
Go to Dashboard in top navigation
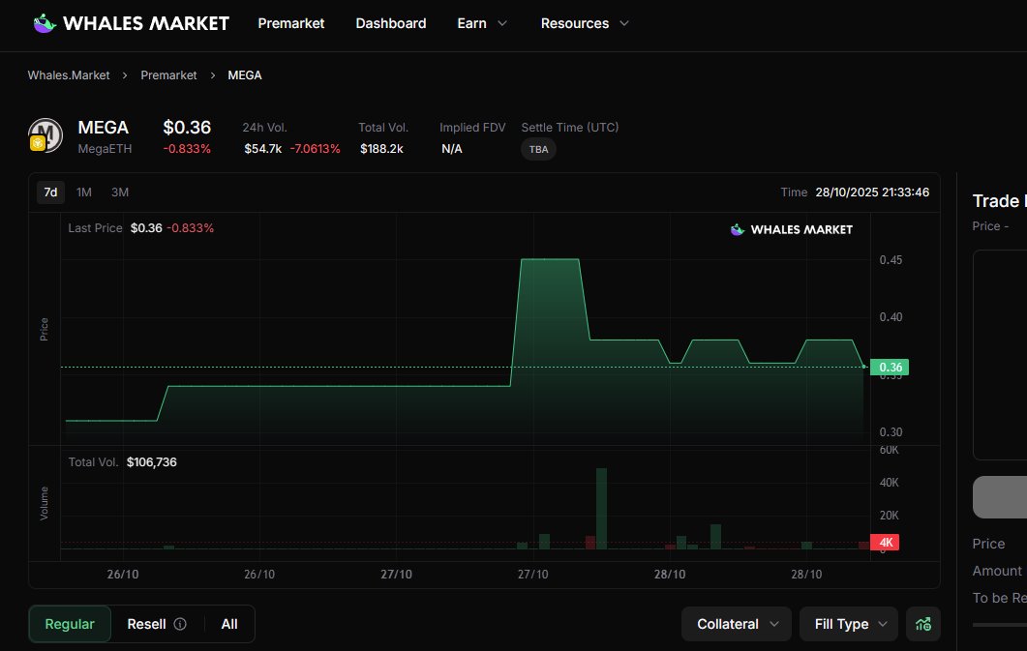(x=390, y=23)
